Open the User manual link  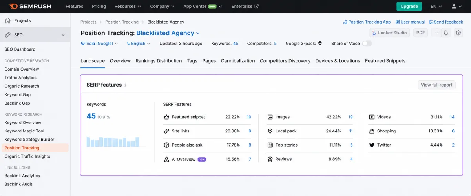coord(410,22)
